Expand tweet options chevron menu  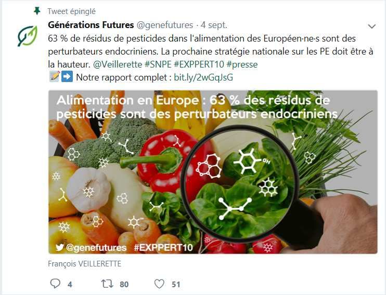371,26
